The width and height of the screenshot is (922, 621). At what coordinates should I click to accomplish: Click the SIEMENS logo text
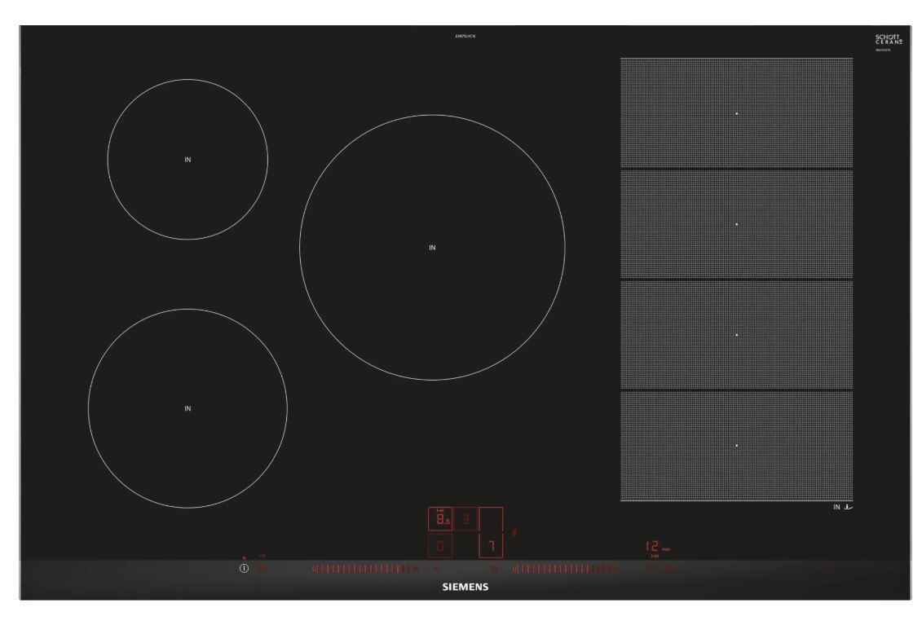click(465, 586)
